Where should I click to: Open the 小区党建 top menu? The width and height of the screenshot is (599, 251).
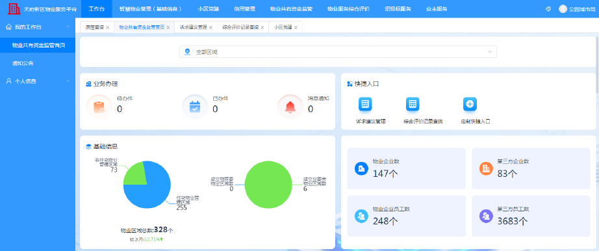[209, 9]
